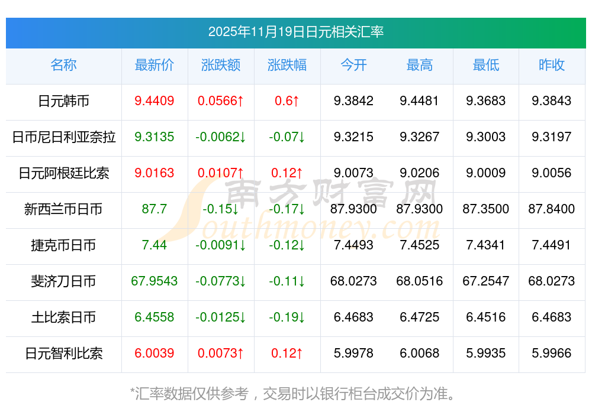Click the 日元阿根廷比索 currency pair

tap(63, 173)
